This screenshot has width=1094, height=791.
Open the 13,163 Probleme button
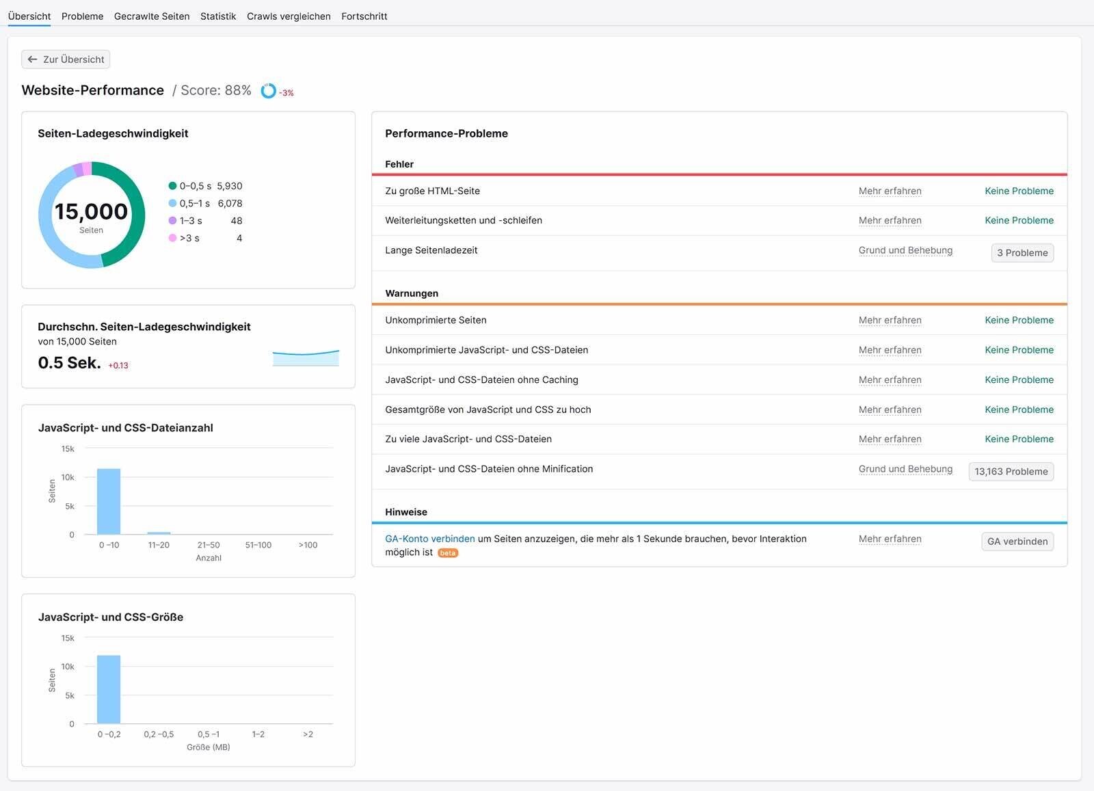click(x=1011, y=472)
